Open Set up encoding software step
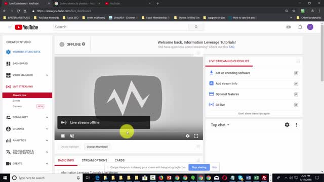324x182 pixels. tap(233, 73)
